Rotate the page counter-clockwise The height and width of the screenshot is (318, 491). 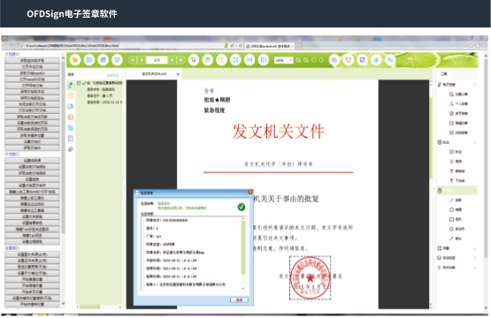pyautogui.click(x=313, y=60)
